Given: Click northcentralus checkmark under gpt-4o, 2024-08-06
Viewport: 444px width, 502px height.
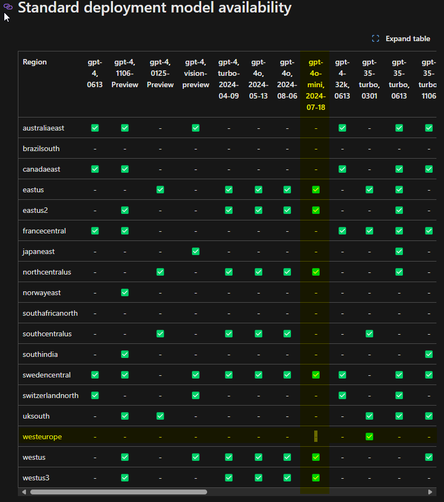Looking at the screenshot, I should tap(287, 272).
